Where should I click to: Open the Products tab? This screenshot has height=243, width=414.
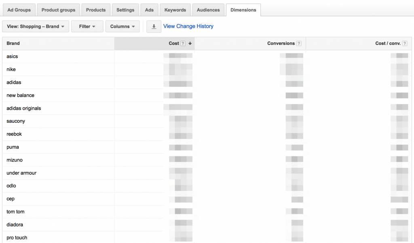tap(96, 10)
